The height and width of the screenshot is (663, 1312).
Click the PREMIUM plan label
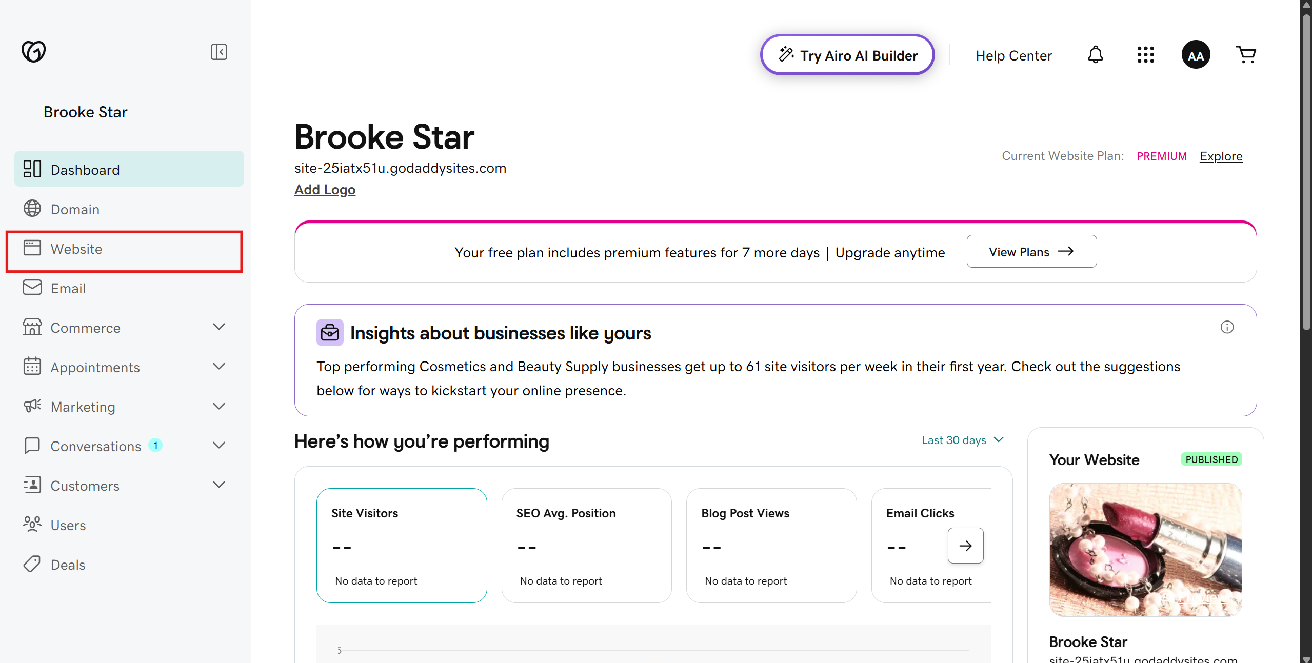tap(1162, 156)
